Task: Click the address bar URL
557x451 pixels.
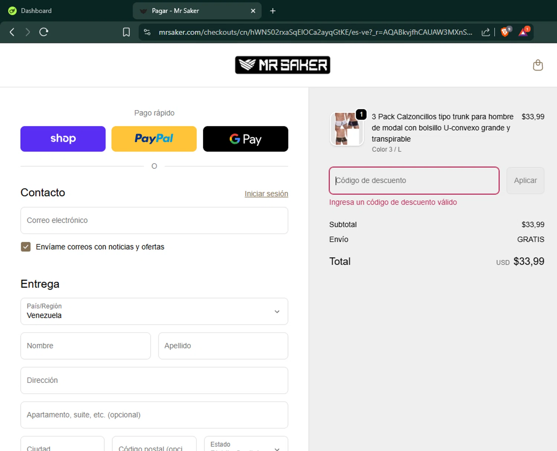Action: 315,32
